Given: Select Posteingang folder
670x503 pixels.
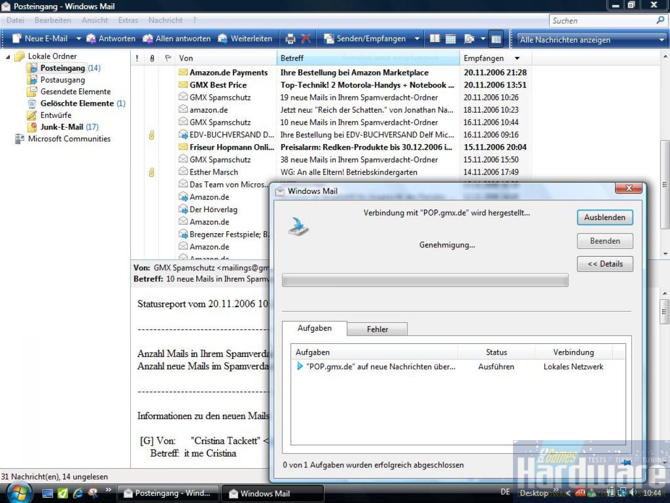Looking at the screenshot, I should tap(62, 68).
